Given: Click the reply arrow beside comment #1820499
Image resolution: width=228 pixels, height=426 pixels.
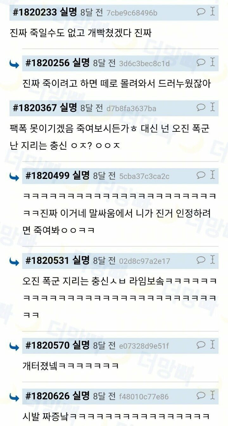Looking at the screenshot, I should pos(14,177).
